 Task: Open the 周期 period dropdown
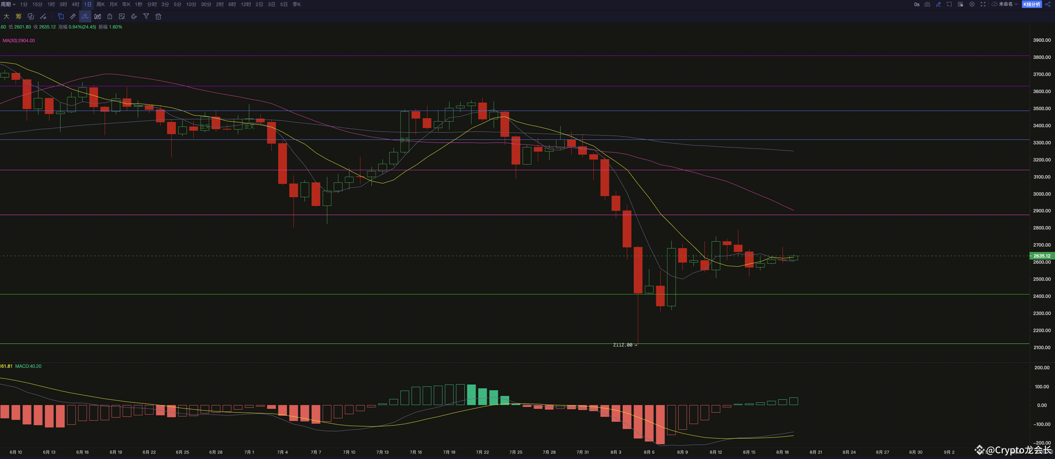click(8, 5)
